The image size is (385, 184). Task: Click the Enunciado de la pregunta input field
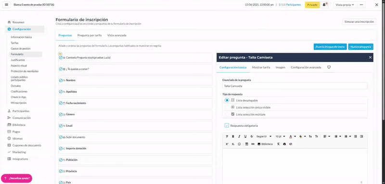295,86
